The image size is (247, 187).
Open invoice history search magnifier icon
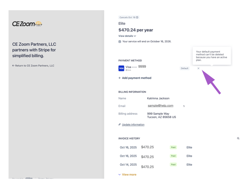(x=238, y=138)
